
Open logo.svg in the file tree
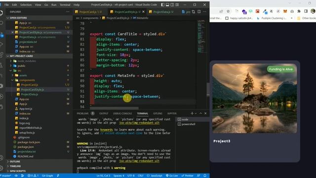25,123
